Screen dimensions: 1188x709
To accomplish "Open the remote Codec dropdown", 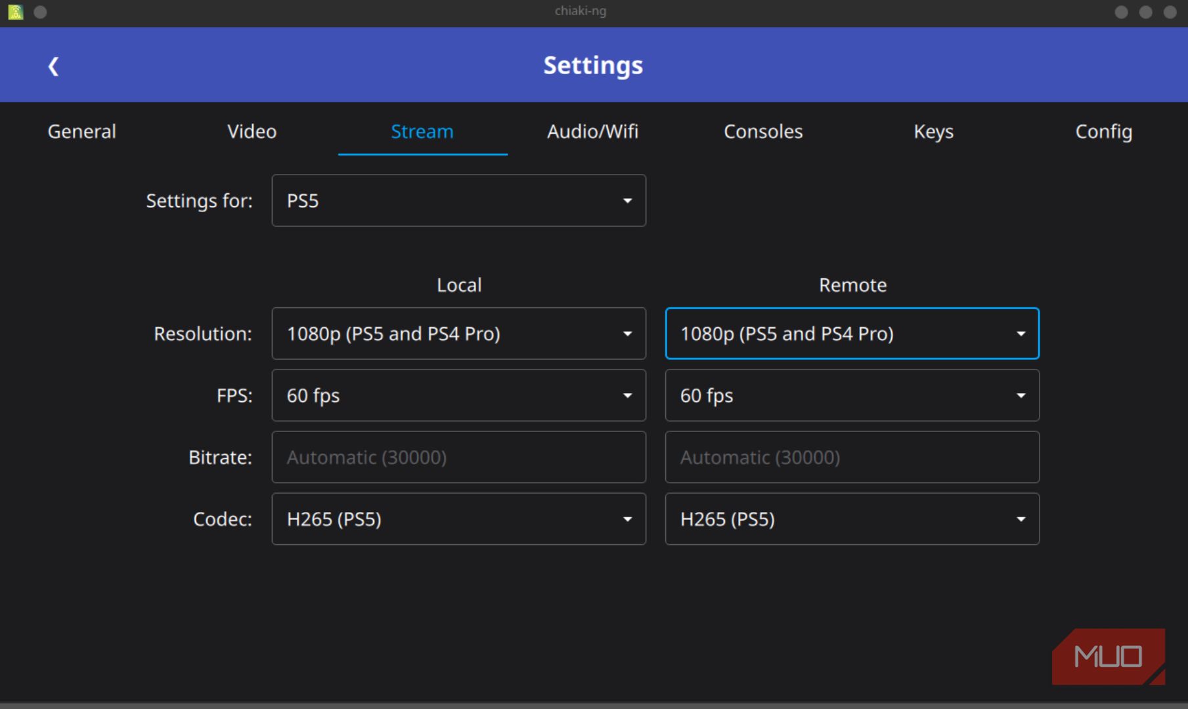I will [x=852, y=519].
